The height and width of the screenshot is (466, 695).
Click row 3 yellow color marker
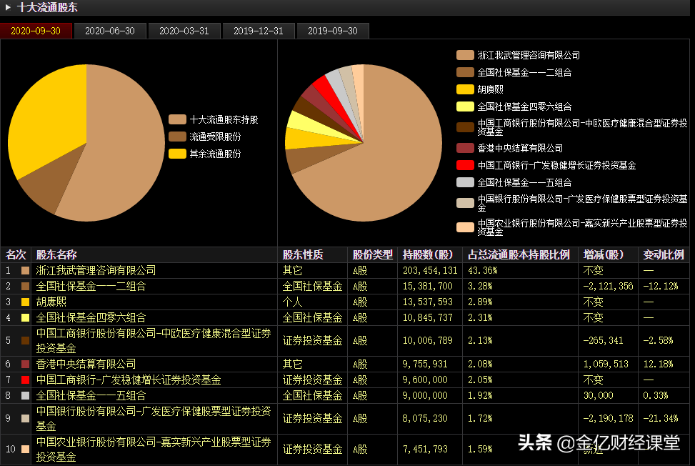[x=25, y=302]
